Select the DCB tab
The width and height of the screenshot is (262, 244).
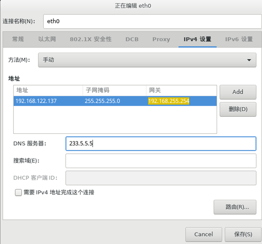click(x=132, y=39)
